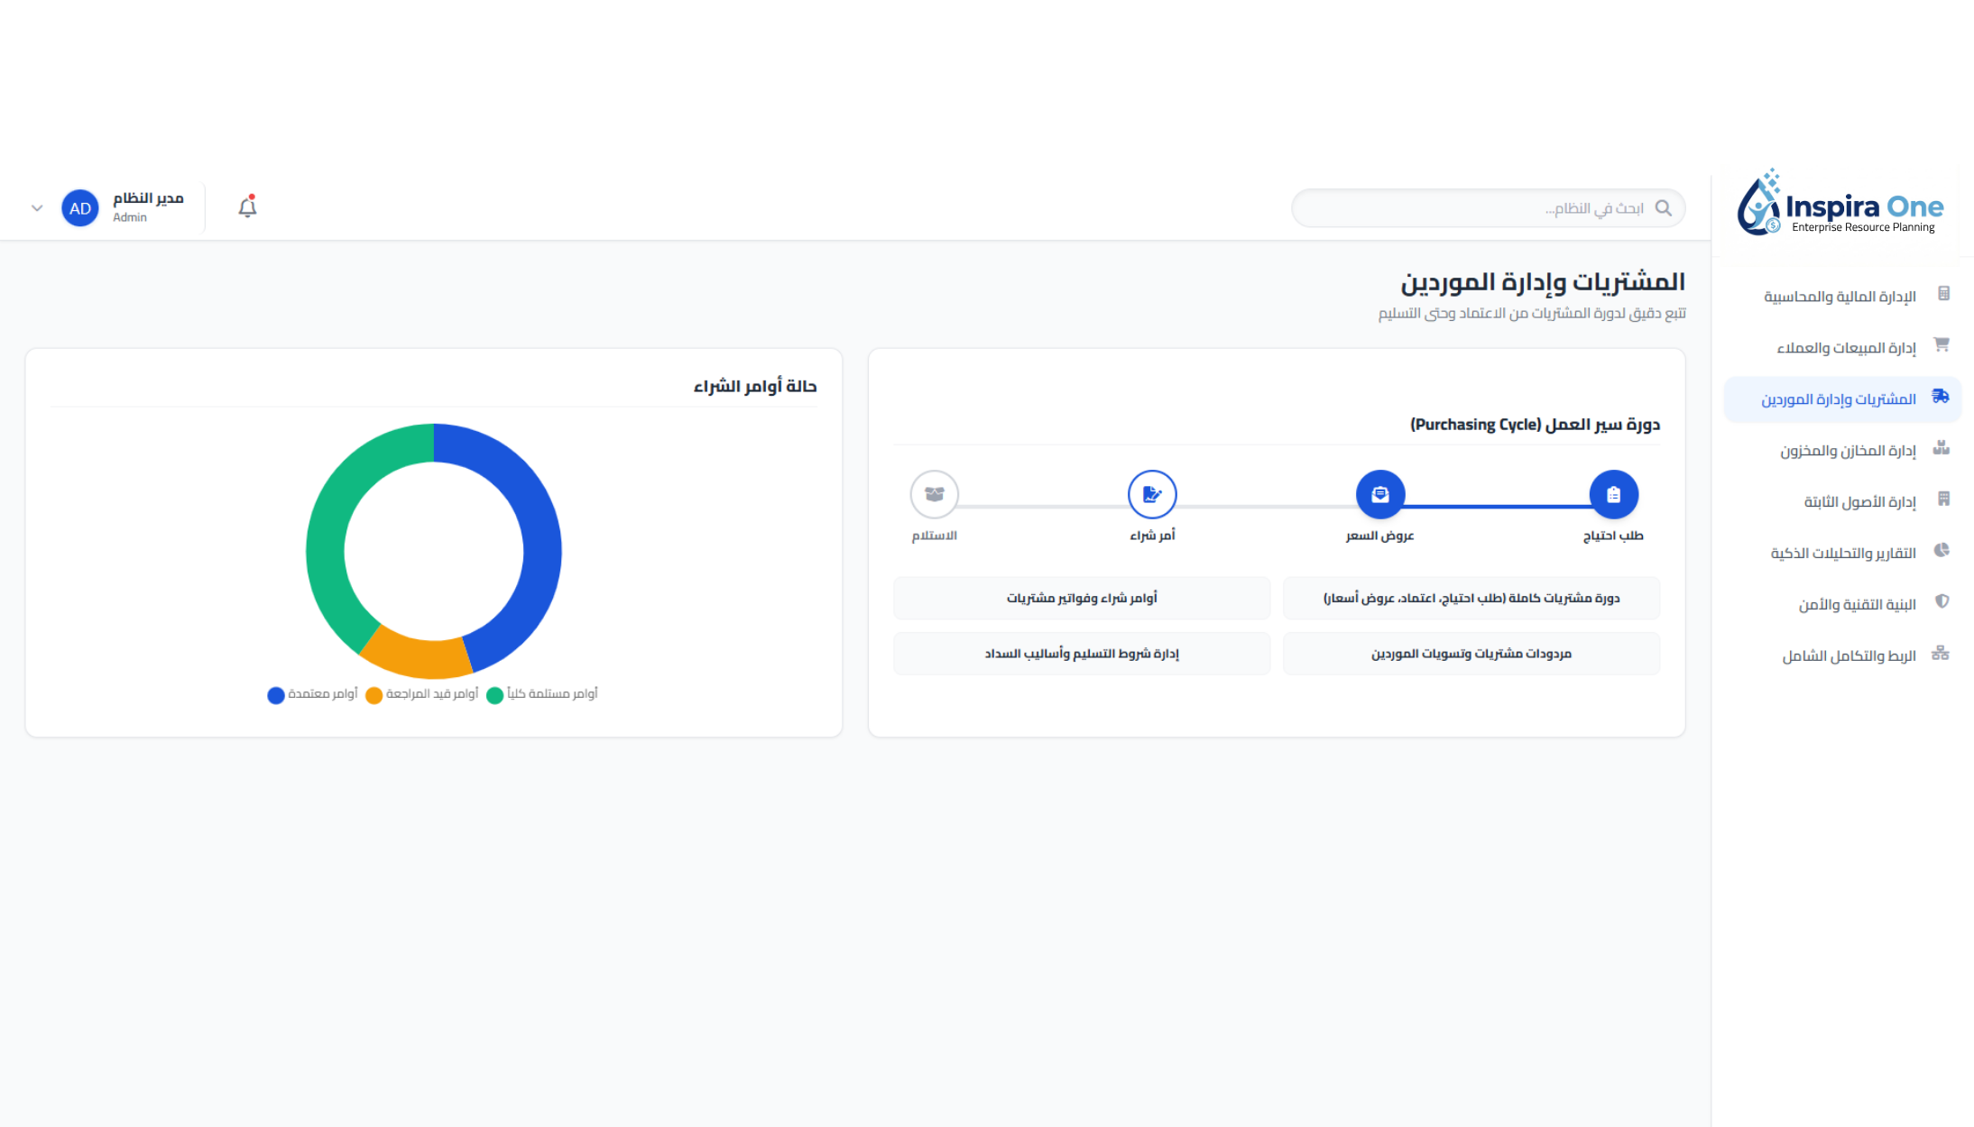Toggle orange أوامر قيد المراجعة legend swatch

(374, 695)
